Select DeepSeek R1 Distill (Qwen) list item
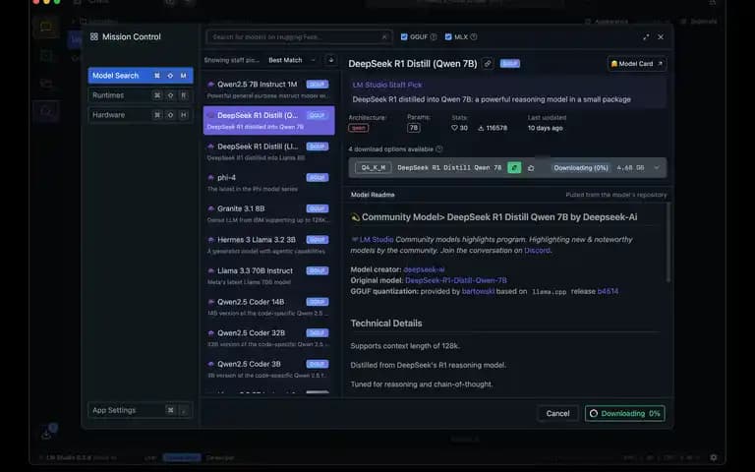The width and height of the screenshot is (755, 472). coord(268,120)
